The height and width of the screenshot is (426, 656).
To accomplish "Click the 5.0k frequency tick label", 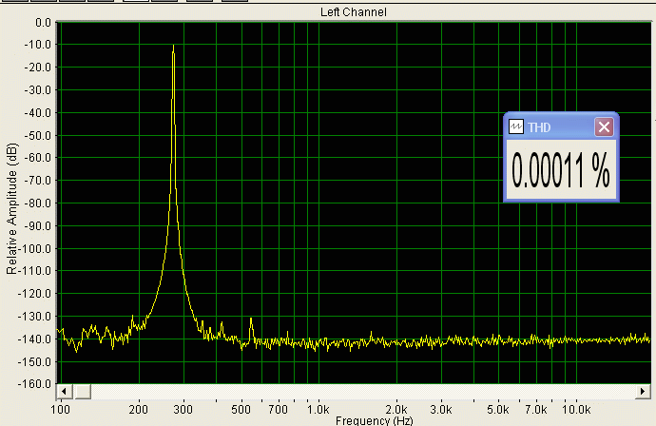I will (498, 409).
